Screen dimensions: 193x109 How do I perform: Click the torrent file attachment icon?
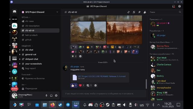(x=75, y=78)
